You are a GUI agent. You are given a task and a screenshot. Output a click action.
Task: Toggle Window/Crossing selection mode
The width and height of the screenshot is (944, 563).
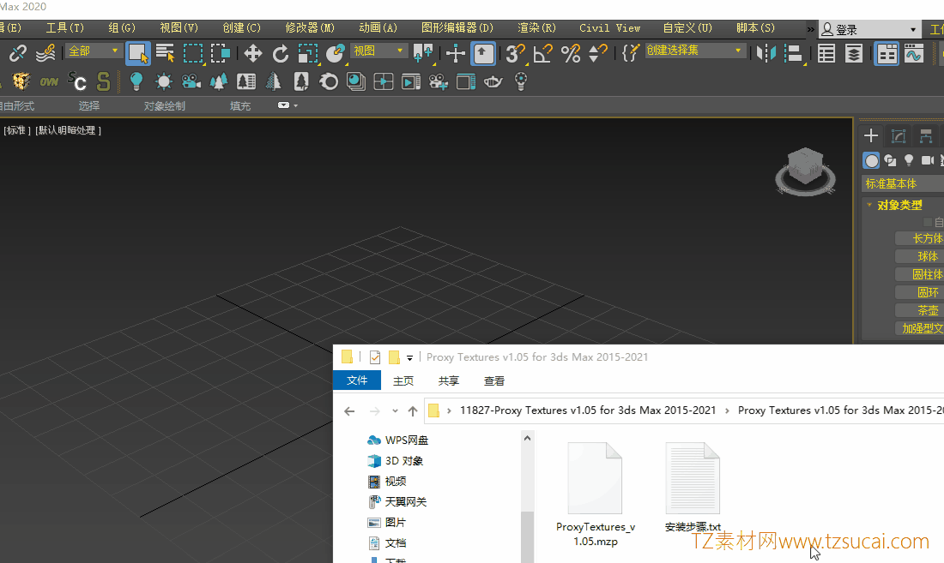221,53
